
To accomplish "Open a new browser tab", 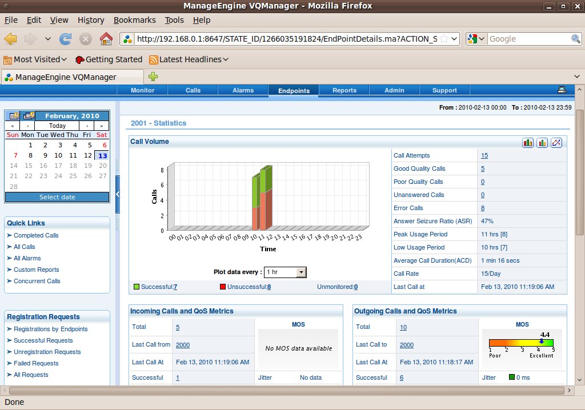I will (153, 77).
